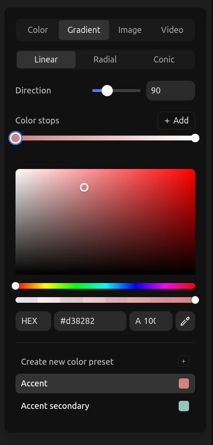The height and width of the screenshot is (445, 213).
Task: Click the Accent preset row
Action: [105, 384]
